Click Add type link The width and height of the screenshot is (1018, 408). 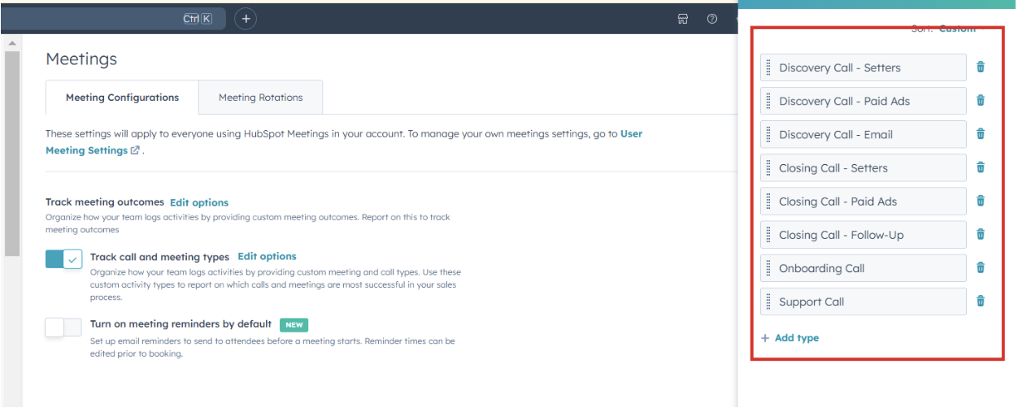tap(790, 338)
